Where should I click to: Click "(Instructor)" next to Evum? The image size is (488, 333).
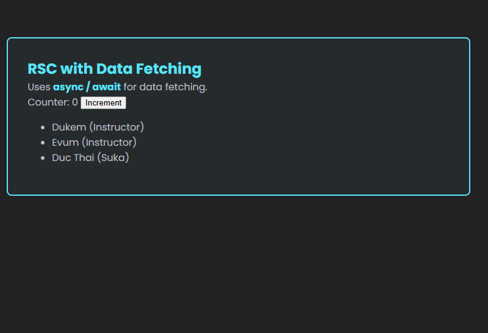pos(109,142)
